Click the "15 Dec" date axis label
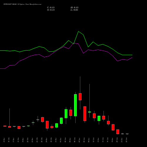This screenshot has height=147, width=147. [x=4, y=140]
